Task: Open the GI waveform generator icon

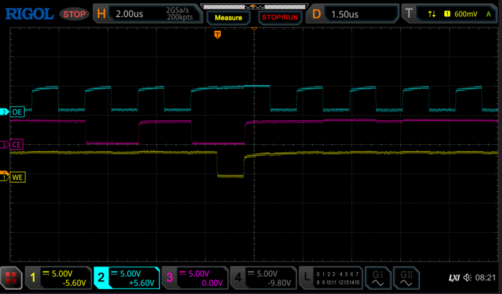Action: click(378, 278)
